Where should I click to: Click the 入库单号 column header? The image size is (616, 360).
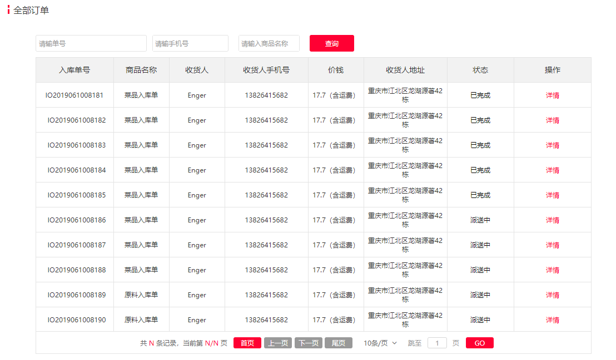tap(74, 70)
